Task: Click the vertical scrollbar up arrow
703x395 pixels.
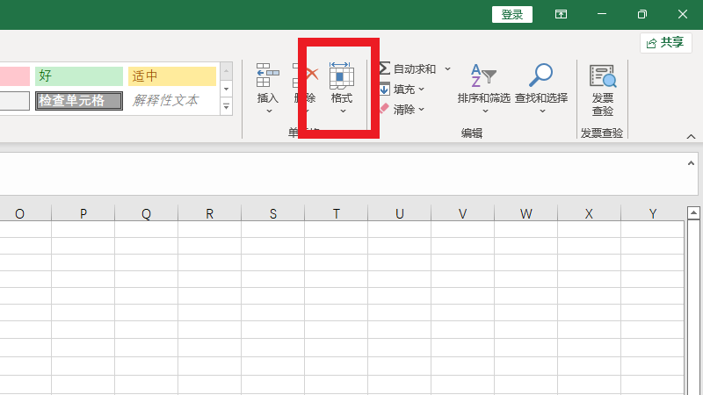Action: coord(693,213)
